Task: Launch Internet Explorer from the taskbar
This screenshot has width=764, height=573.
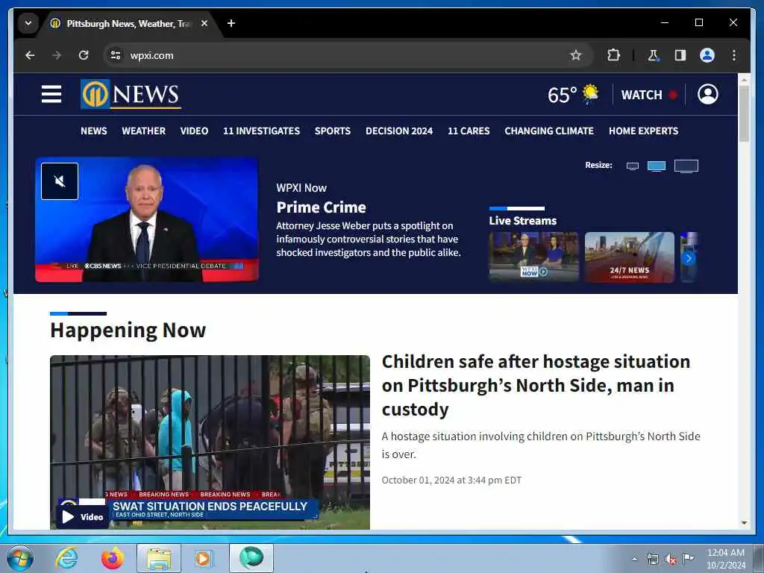Action: tap(66, 558)
